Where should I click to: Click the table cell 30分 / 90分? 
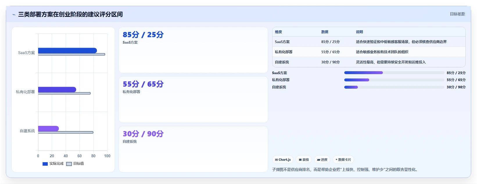tap(331, 62)
